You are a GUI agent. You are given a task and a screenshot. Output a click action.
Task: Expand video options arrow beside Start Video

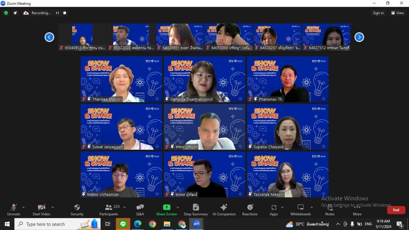(x=53, y=207)
